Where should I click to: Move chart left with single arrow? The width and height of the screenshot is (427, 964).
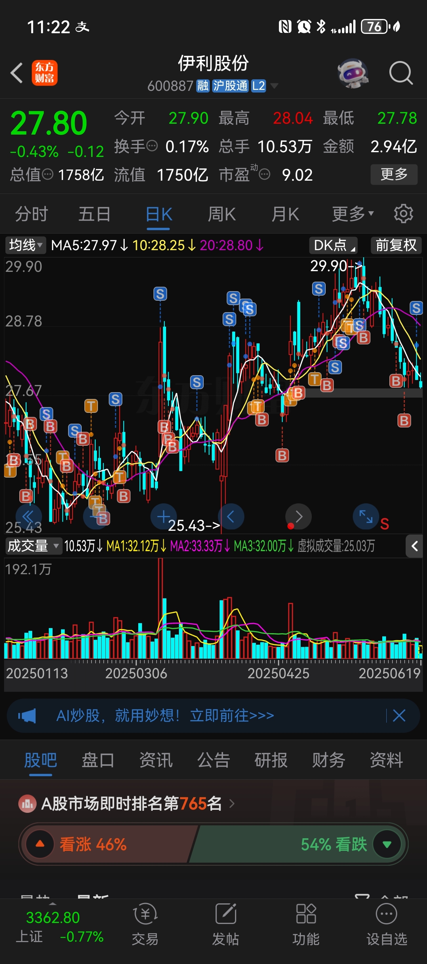231,517
